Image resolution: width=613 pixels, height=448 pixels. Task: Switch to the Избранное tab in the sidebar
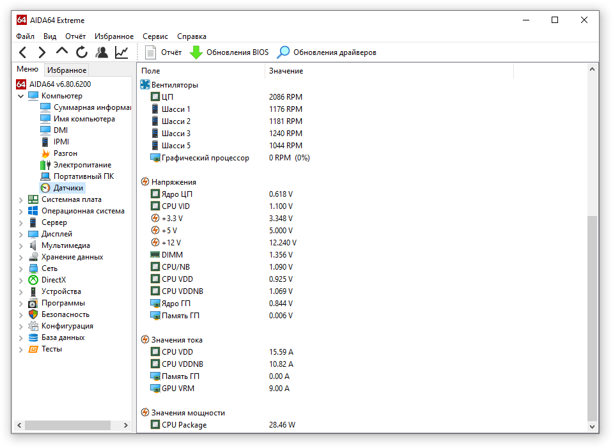[x=67, y=70]
